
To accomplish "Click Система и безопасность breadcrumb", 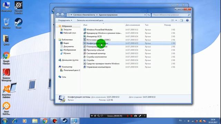I will (x=84, y=15).
